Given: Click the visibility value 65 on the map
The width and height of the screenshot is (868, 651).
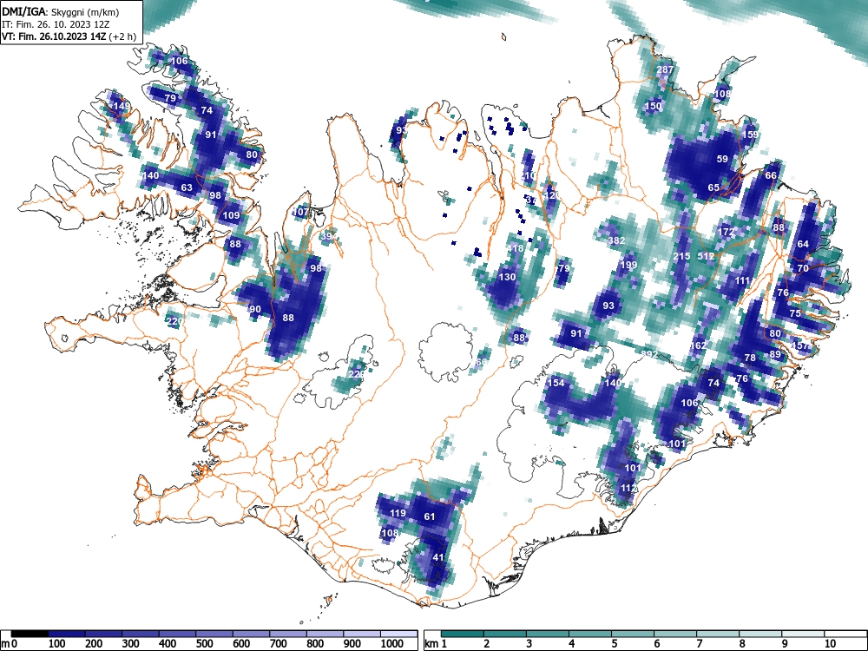Looking at the screenshot, I should click(713, 187).
